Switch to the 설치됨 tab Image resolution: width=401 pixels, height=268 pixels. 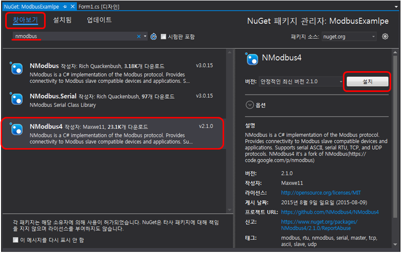click(62, 20)
